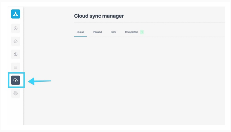The image size is (231, 132).
Task: Switch to the Paused tab
Action: click(97, 32)
